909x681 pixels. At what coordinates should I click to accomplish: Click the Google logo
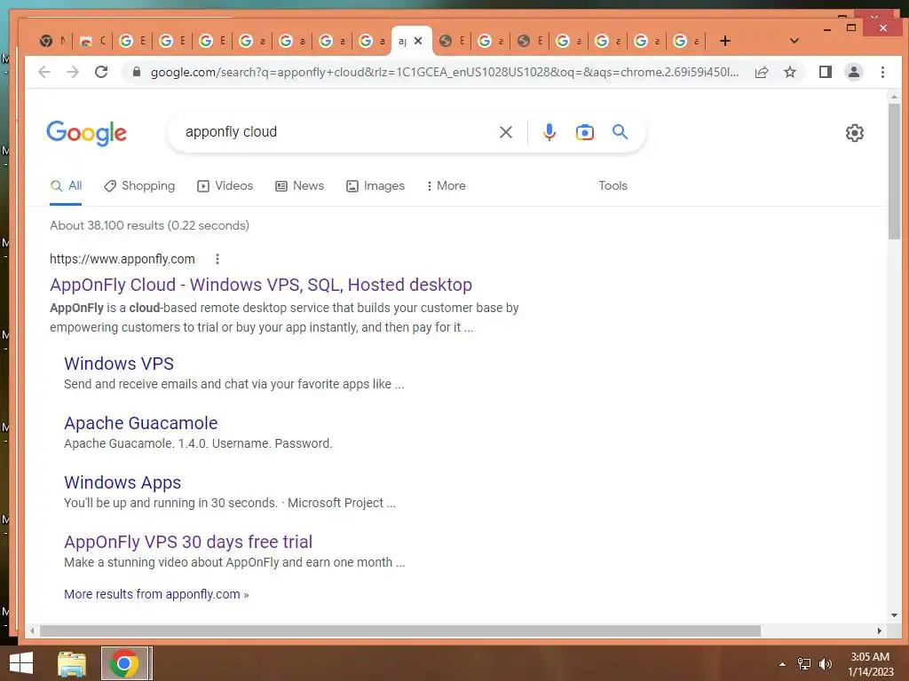pyautogui.click(x=86, y=133)
